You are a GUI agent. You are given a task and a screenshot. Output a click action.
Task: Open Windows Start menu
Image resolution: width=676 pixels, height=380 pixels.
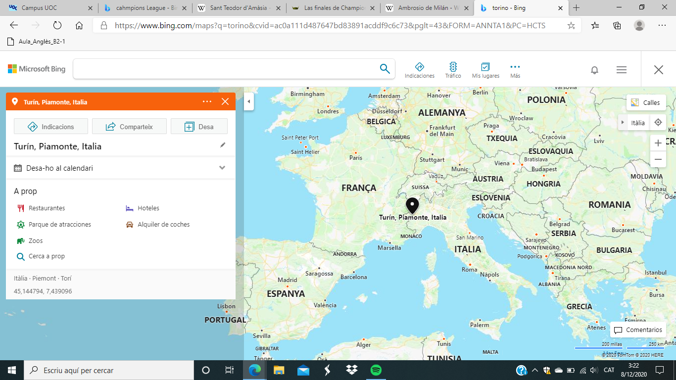pyautogui.click(x=12, y=370)
